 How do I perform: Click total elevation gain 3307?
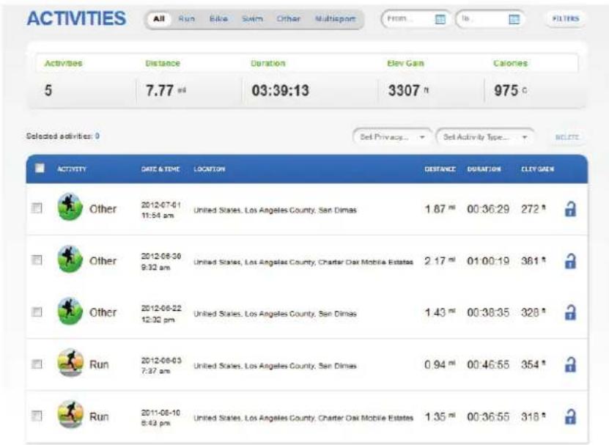[x=404, y=91]
